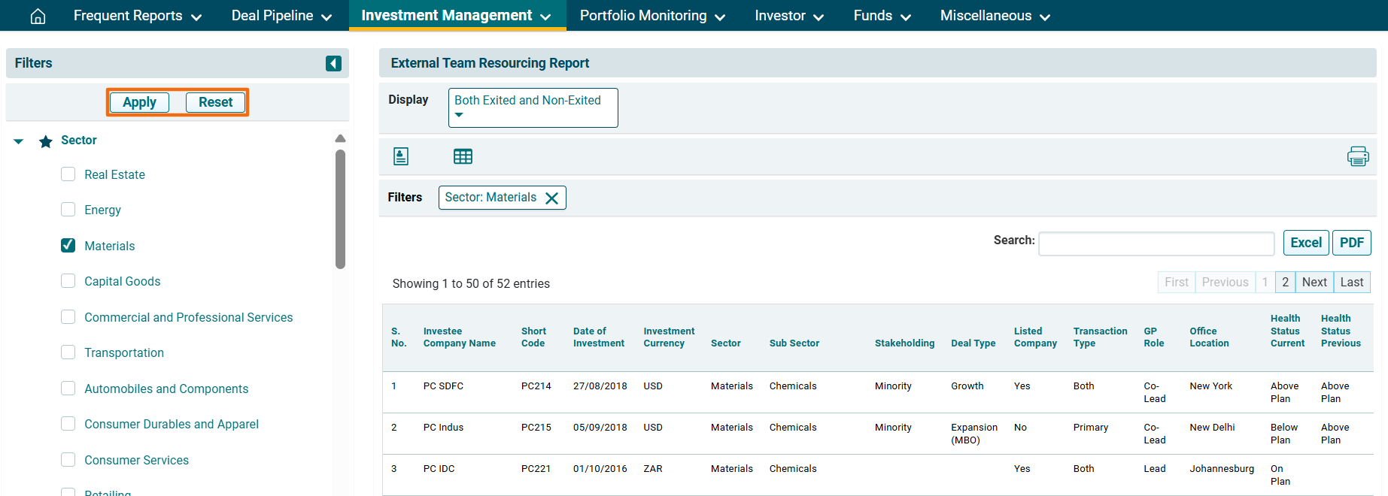Collapse the Sector filter group
The image size is (1388, 496).
tap(19, 141)
